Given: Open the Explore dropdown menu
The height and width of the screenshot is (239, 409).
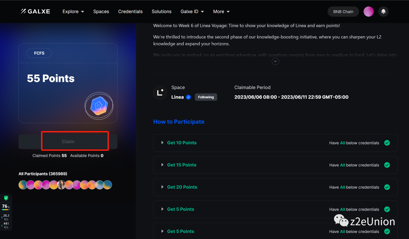Looking at the screenshot, I should (x=73, y=11).
